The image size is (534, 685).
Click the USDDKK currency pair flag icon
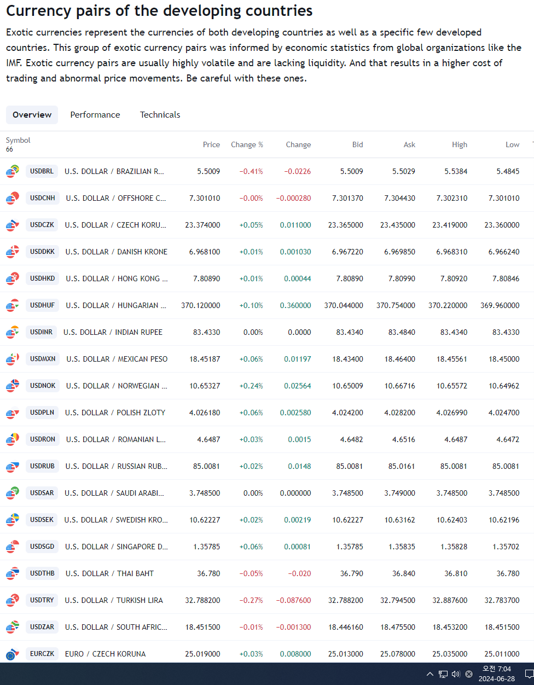[x=13, y=252]
